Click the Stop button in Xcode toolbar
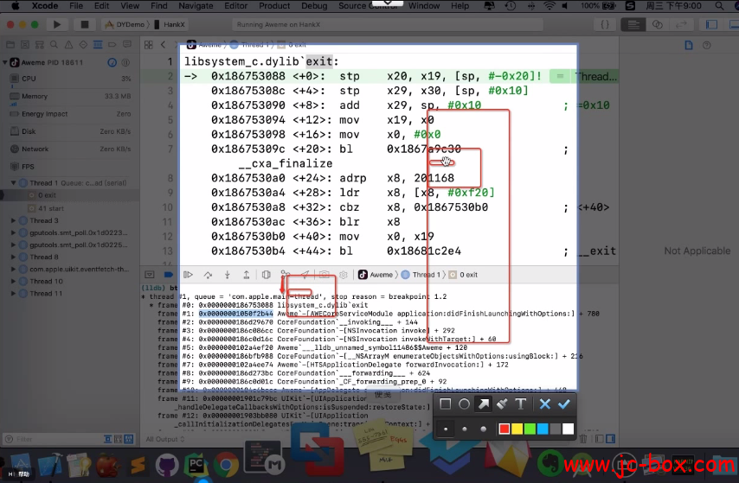 [84, 24]
